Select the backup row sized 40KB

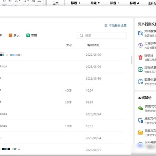pos(62,90)
